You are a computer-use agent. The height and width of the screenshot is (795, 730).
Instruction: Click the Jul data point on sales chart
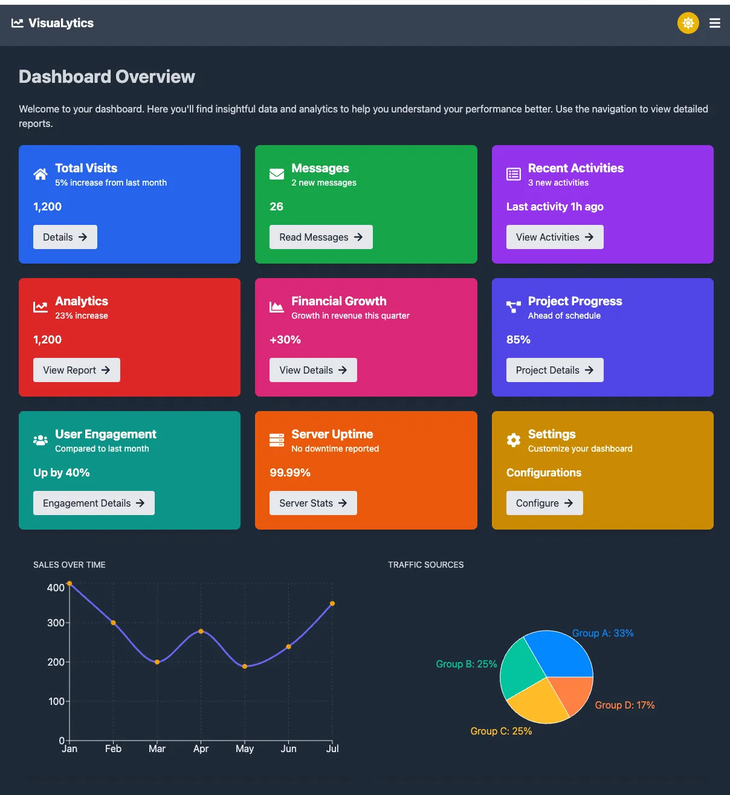point(332,603)
